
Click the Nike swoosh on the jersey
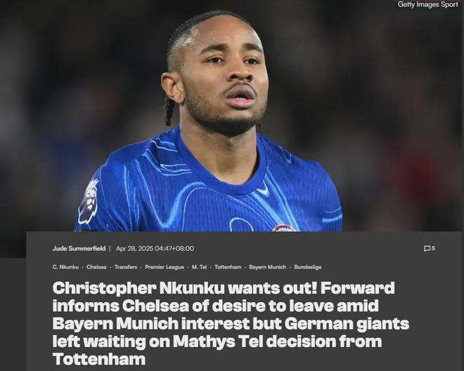pos(263,189)
